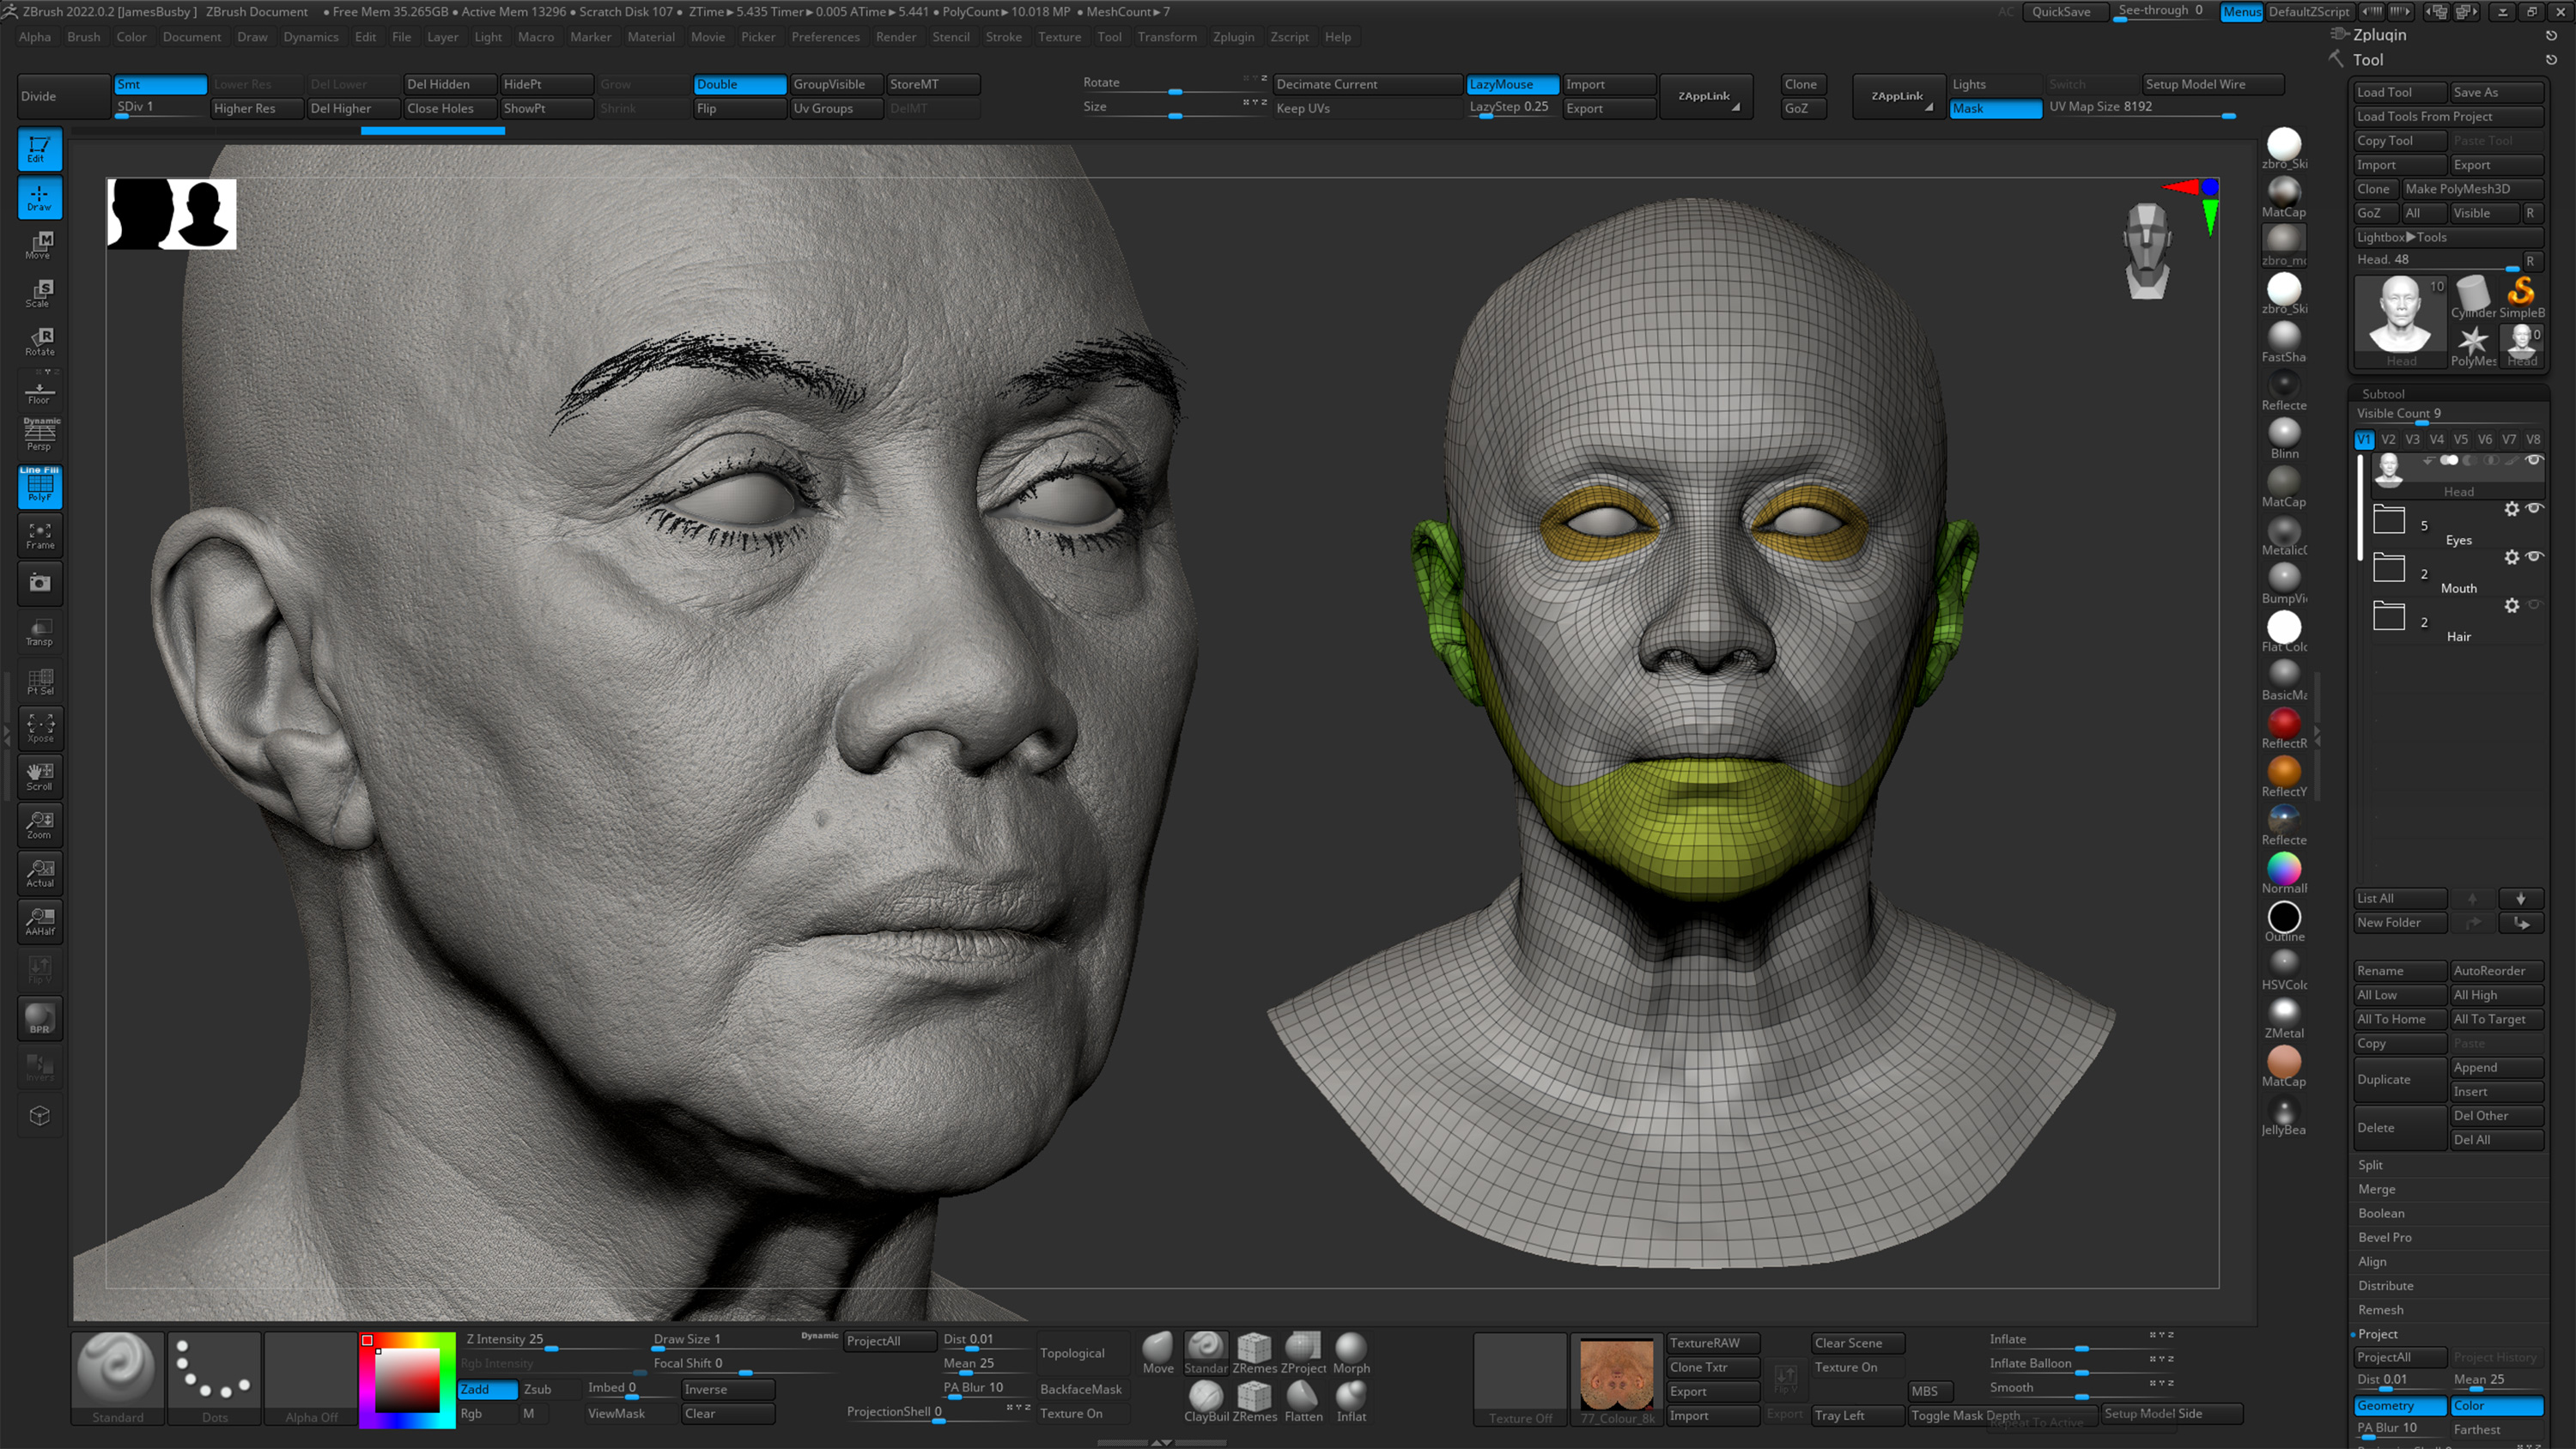Select the ClayBuildup brush icon
This screenshot has height=1449, width=2576.
[1206, 1397]
